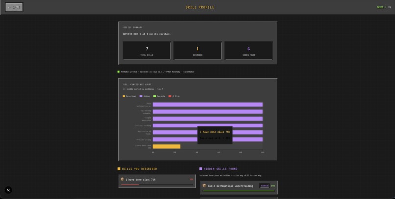Click the Skill Confidence Chart heading
The width and height of the screenshot is (395, 199).
tap(137, 85)
